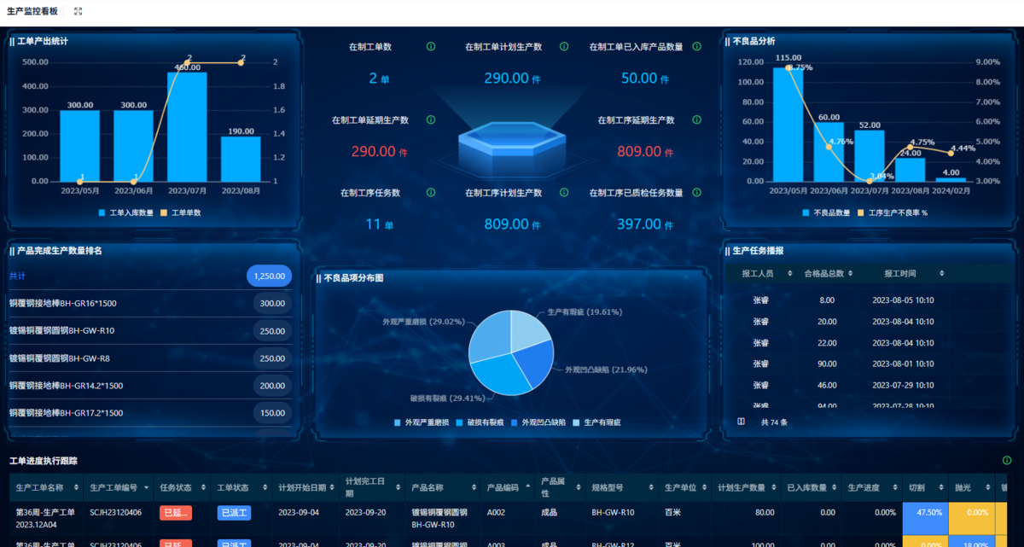
Task: Sort tracking table by 产品编码
Action: 528,487
